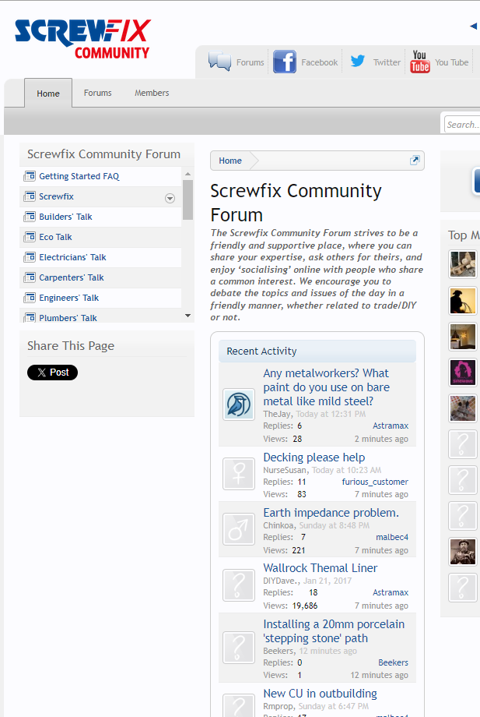Open thread about paint on mild steel
Viewport: 480px width, 717px height.
[x=326, y=387]
